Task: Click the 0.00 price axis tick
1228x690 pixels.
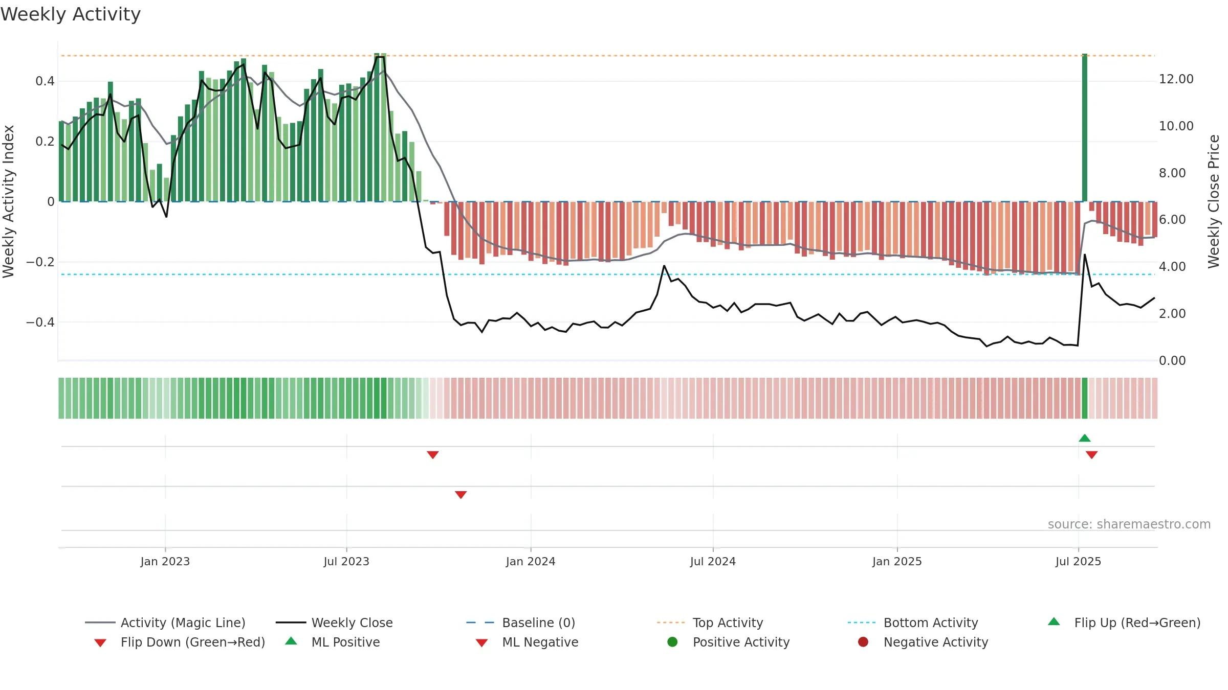Action: 1172,361
